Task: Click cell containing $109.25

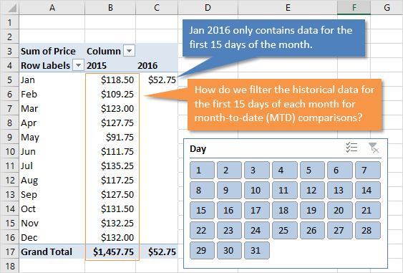Action: click(x=110, y=94)
